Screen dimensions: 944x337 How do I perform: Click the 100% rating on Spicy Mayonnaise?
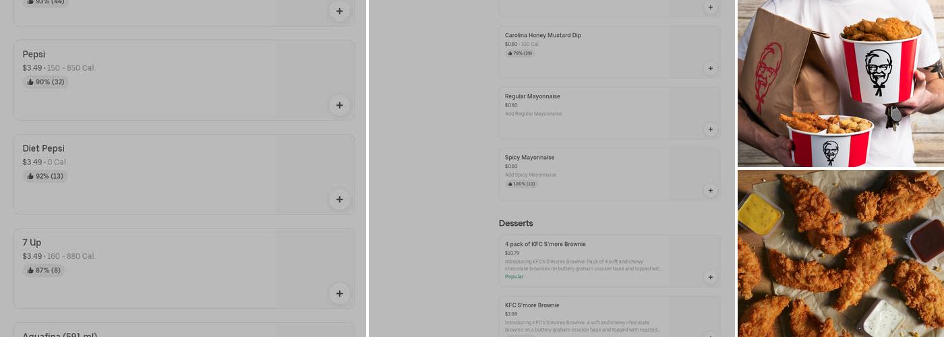point(521,184)
